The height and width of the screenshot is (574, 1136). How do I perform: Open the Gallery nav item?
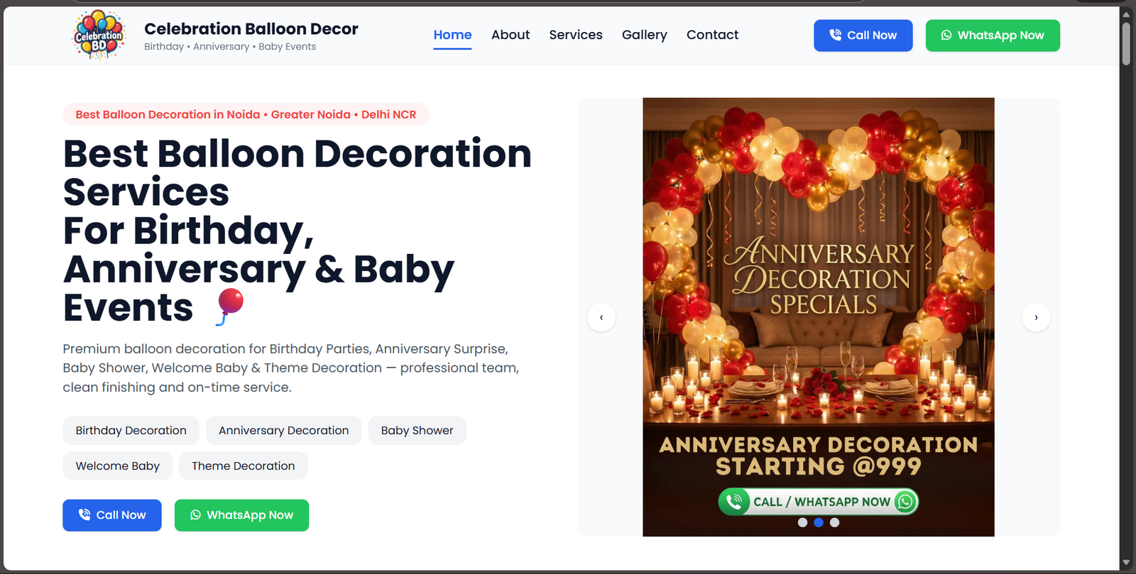645,35
